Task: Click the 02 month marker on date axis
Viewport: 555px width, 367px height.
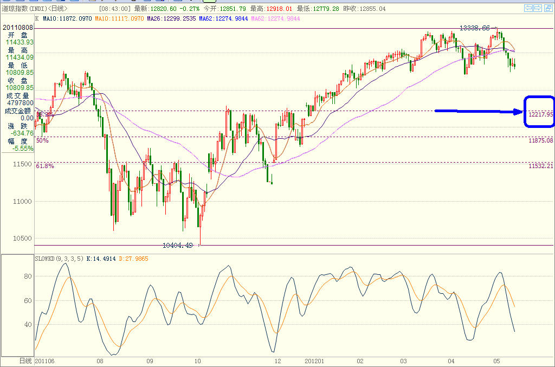Action: pyautogui.click(x=360, y=362)
